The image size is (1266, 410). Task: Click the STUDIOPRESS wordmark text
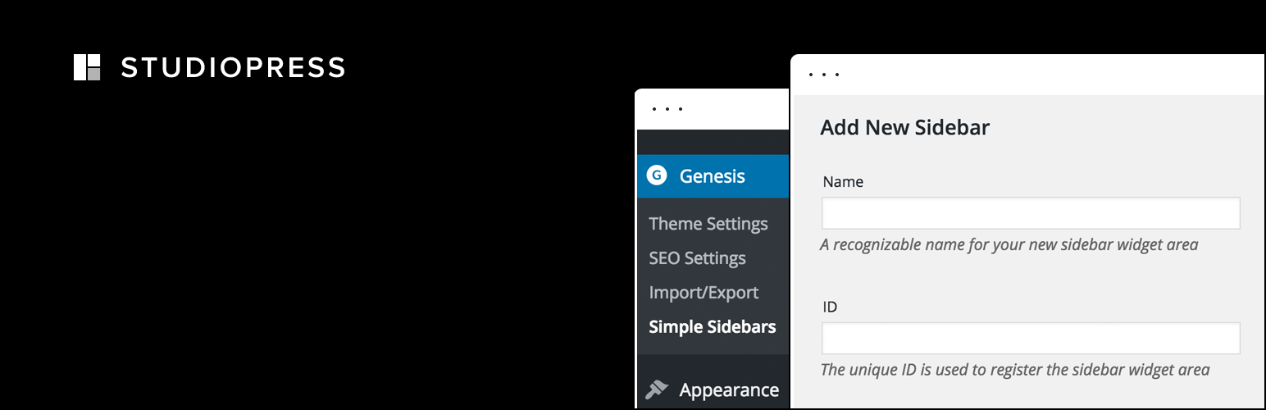(233, 68)
